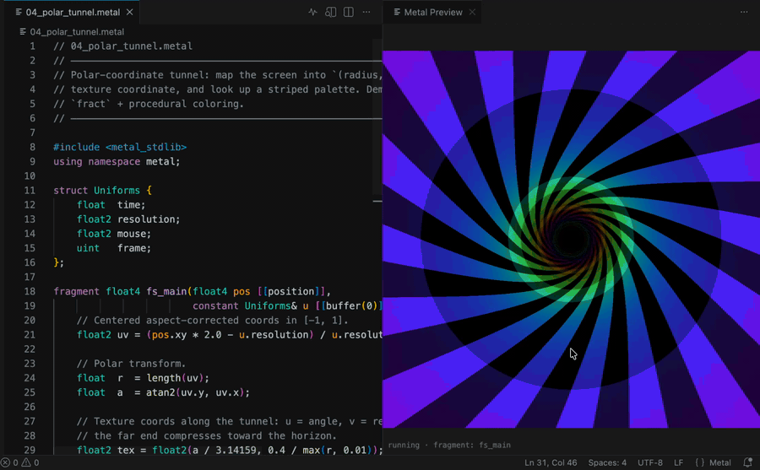
Task: Click the 'using namespace metal;' line
Action: [x=117, y=162]
